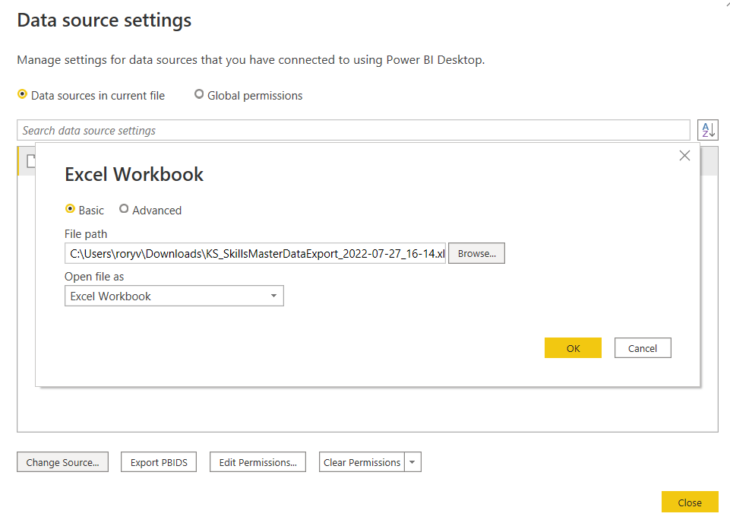
Task: Choose the Basic radio option
Action: click(70, 209)
